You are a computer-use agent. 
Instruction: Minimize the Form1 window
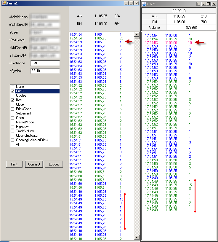tap(126, 3)
